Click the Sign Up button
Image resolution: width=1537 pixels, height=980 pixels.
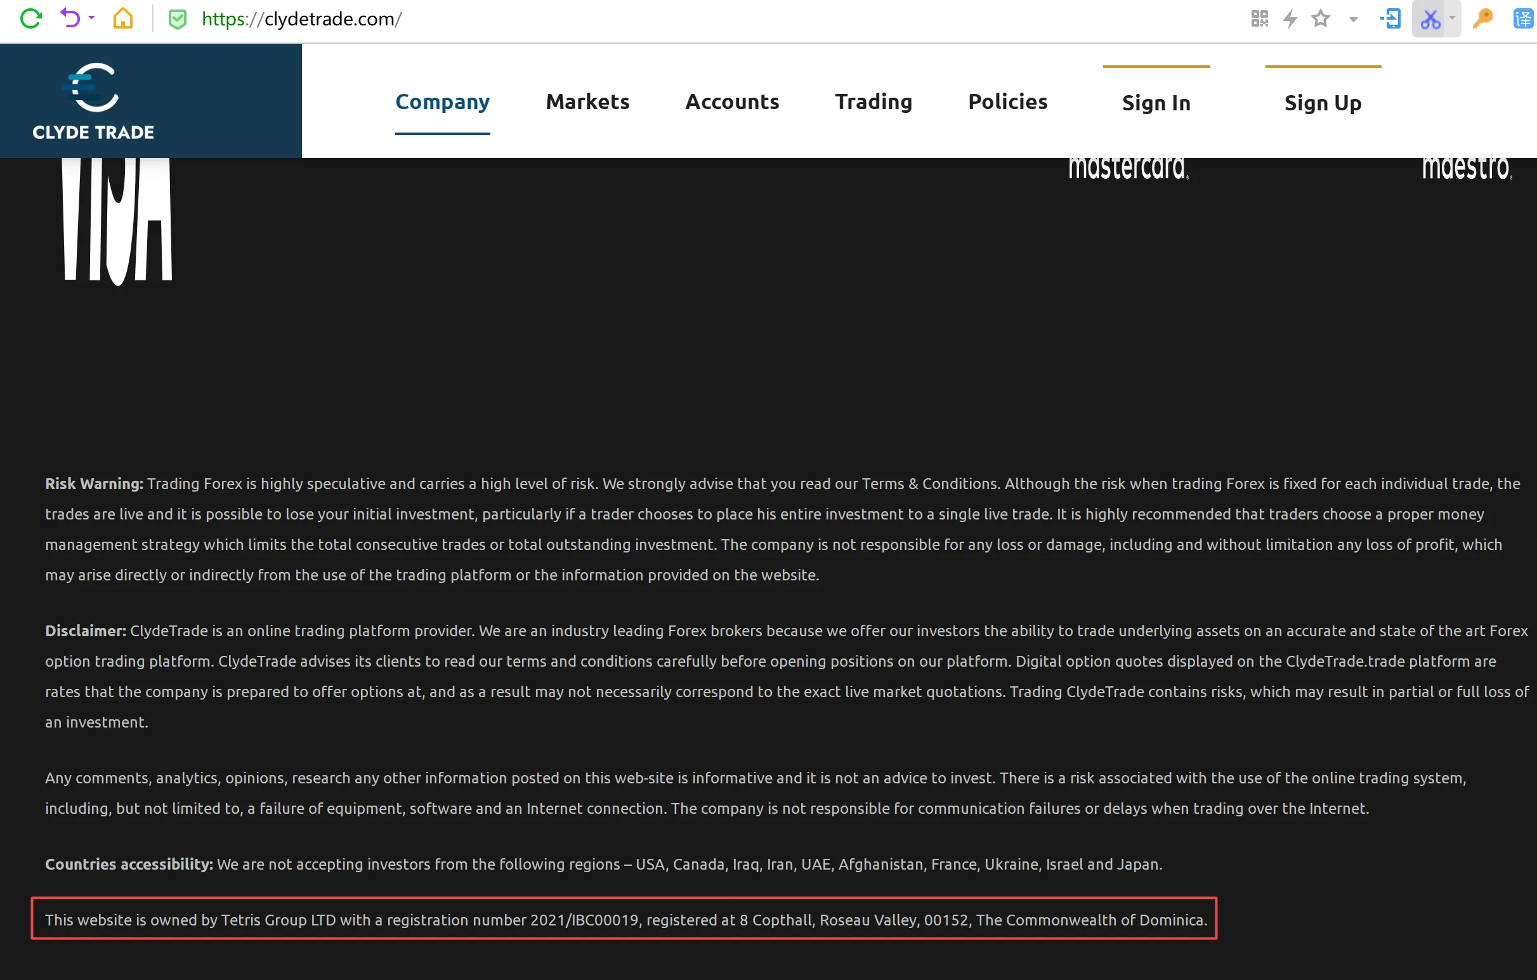(1323, 102)
